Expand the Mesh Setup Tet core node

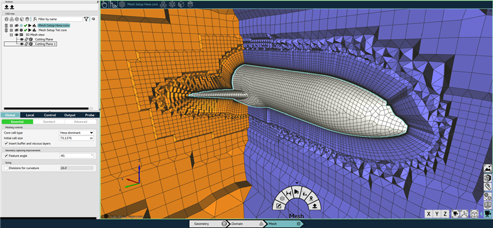(x=11, y=30)
